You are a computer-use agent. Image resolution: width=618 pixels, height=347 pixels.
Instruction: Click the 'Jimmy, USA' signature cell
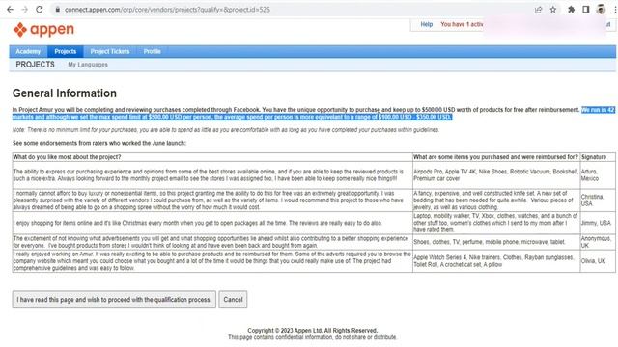point(598,223)
